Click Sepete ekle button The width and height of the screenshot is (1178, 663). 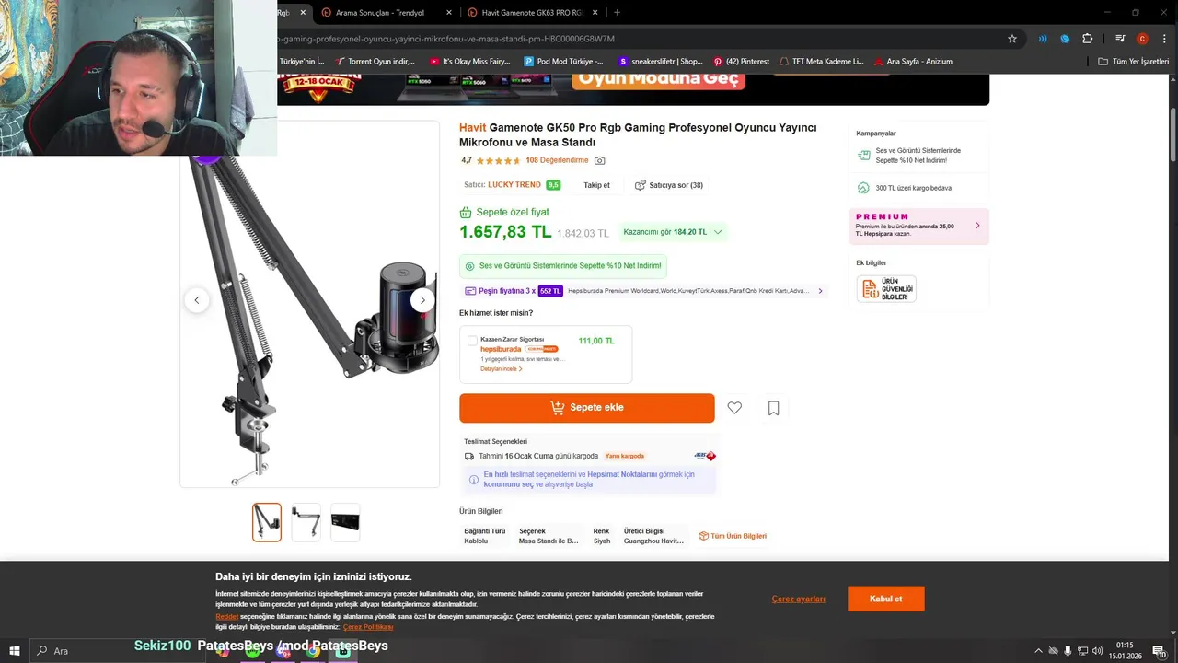click(587, 408)
